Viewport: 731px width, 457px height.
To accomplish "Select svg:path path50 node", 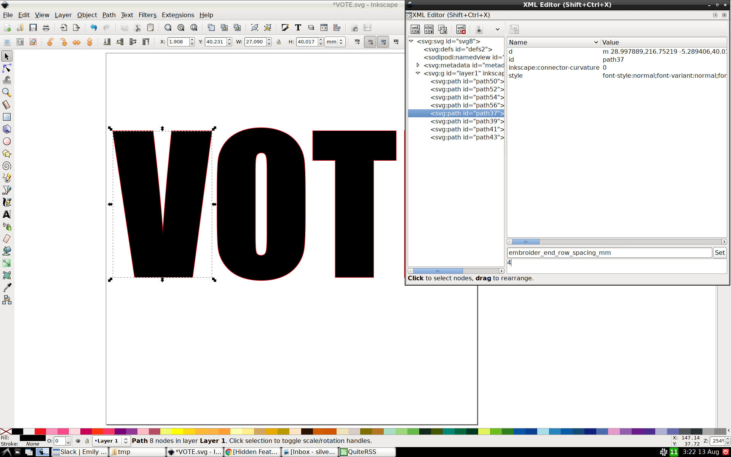I will click(467, 81).
